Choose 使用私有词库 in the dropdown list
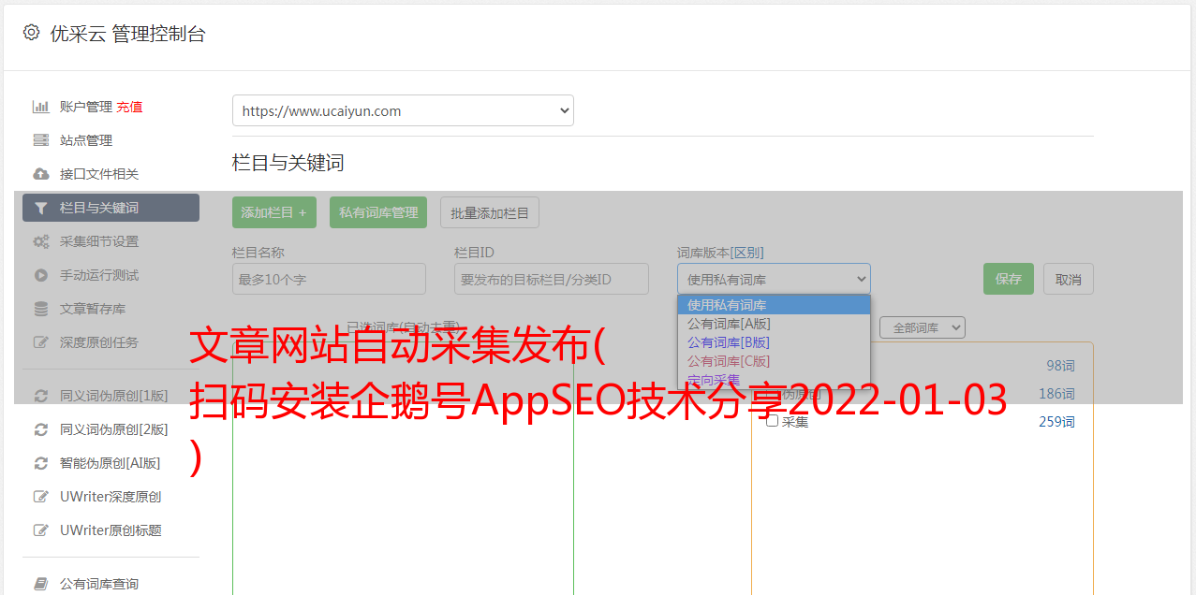Viewport: 1196px width, 595px height. 774,305
